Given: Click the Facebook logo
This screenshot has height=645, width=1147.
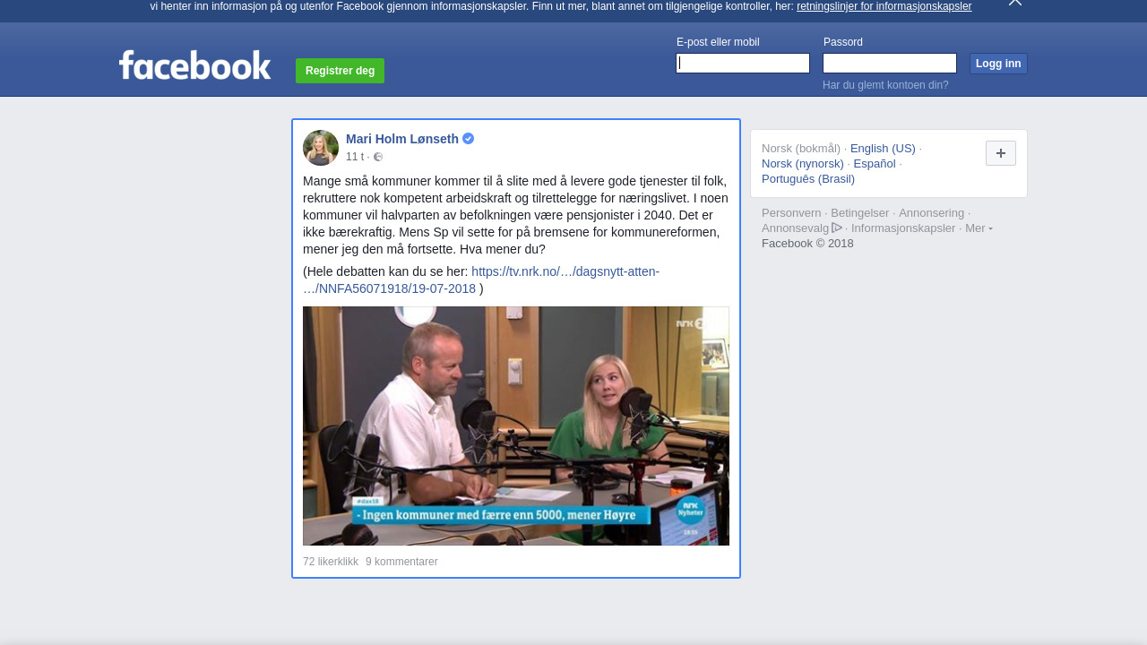Looking at the screenshot, I should 194,65.
